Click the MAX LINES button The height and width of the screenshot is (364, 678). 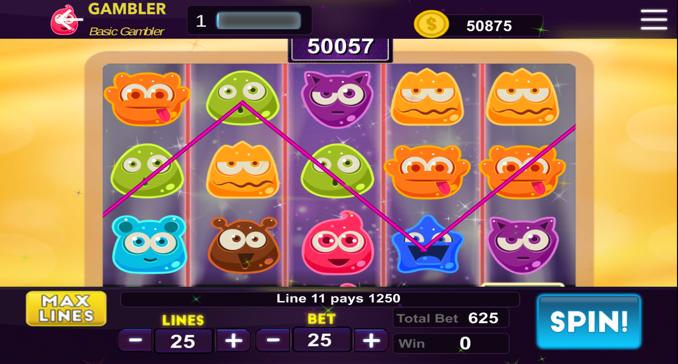point(67,308)
